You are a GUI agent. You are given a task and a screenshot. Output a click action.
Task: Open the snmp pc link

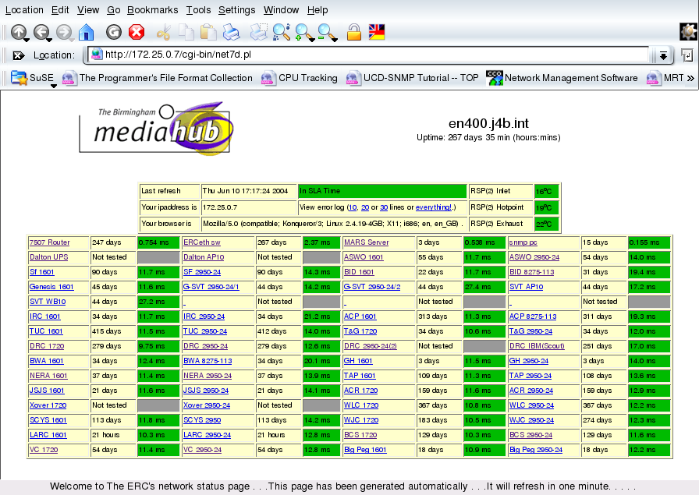523,242
